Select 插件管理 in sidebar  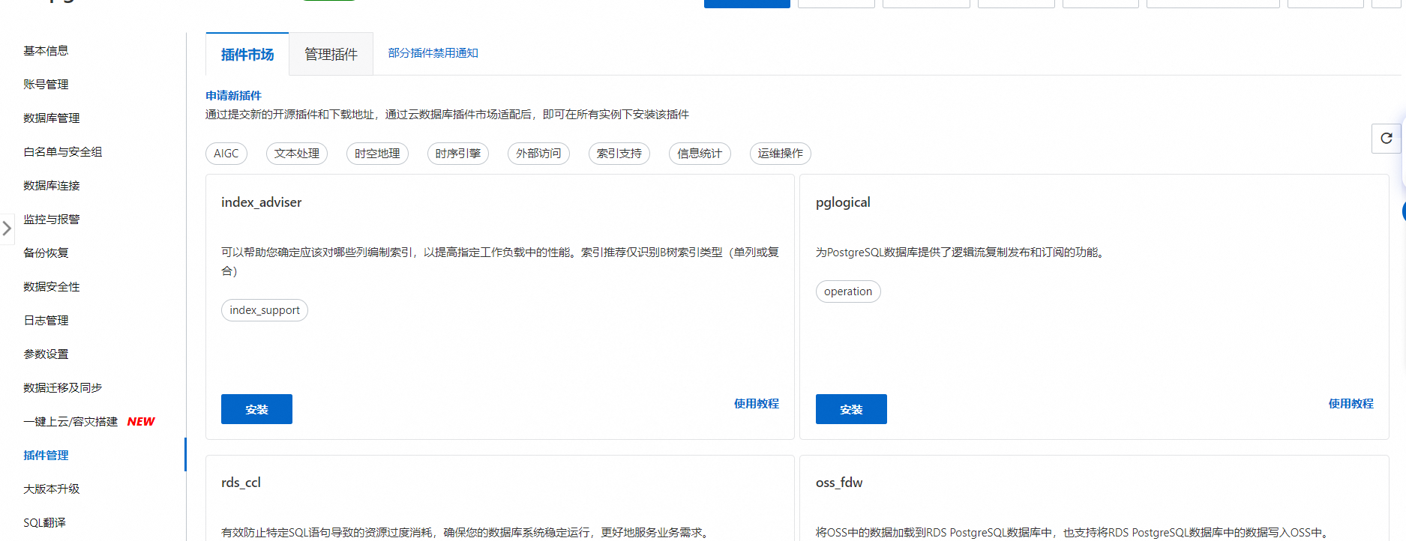click(x=46, y=455)
